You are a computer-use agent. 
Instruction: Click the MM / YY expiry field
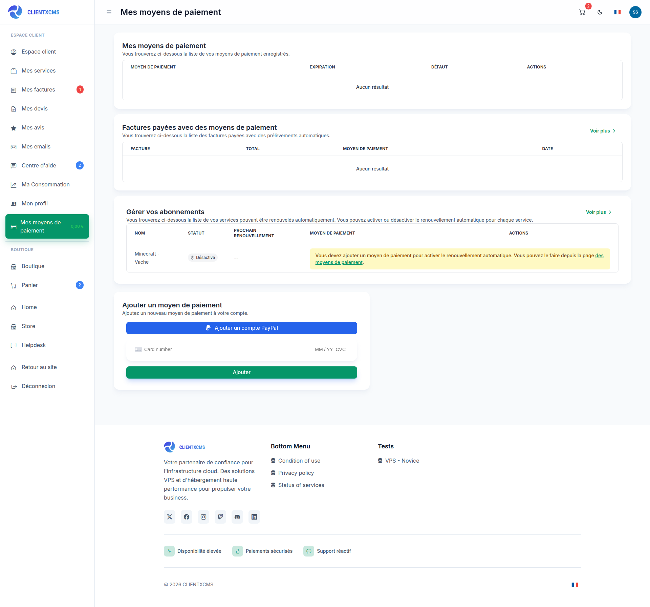(x=324, y=349)
